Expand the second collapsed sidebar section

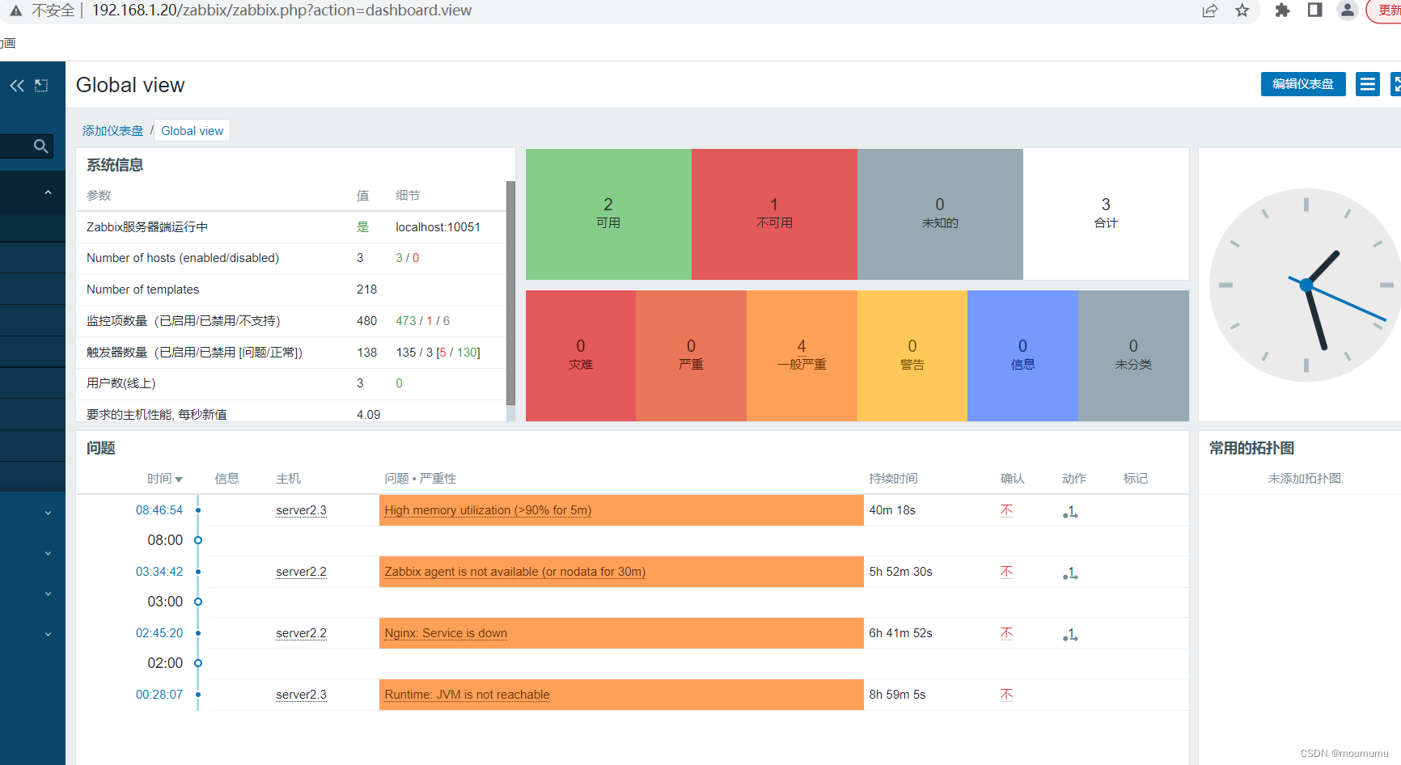[48, 553]
